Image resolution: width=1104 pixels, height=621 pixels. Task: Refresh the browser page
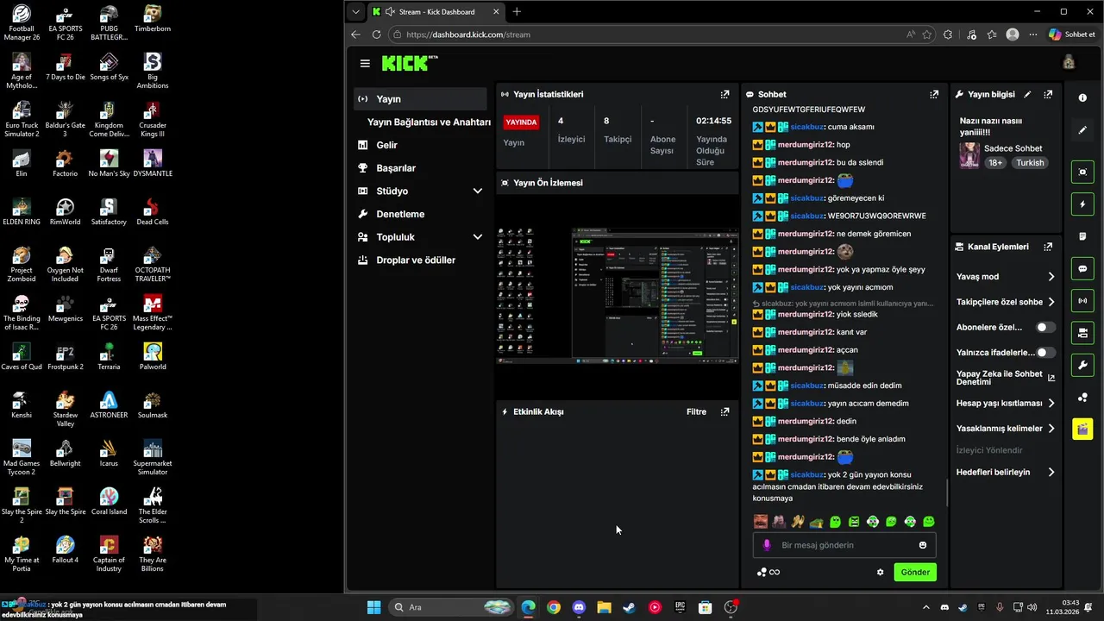tap(376, 34)
